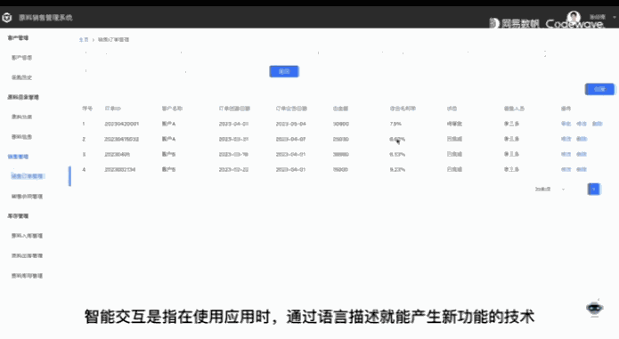Click the blue button above table, right side
The image size is (619, 339).
pyautogui.click(x=599, y=89)
